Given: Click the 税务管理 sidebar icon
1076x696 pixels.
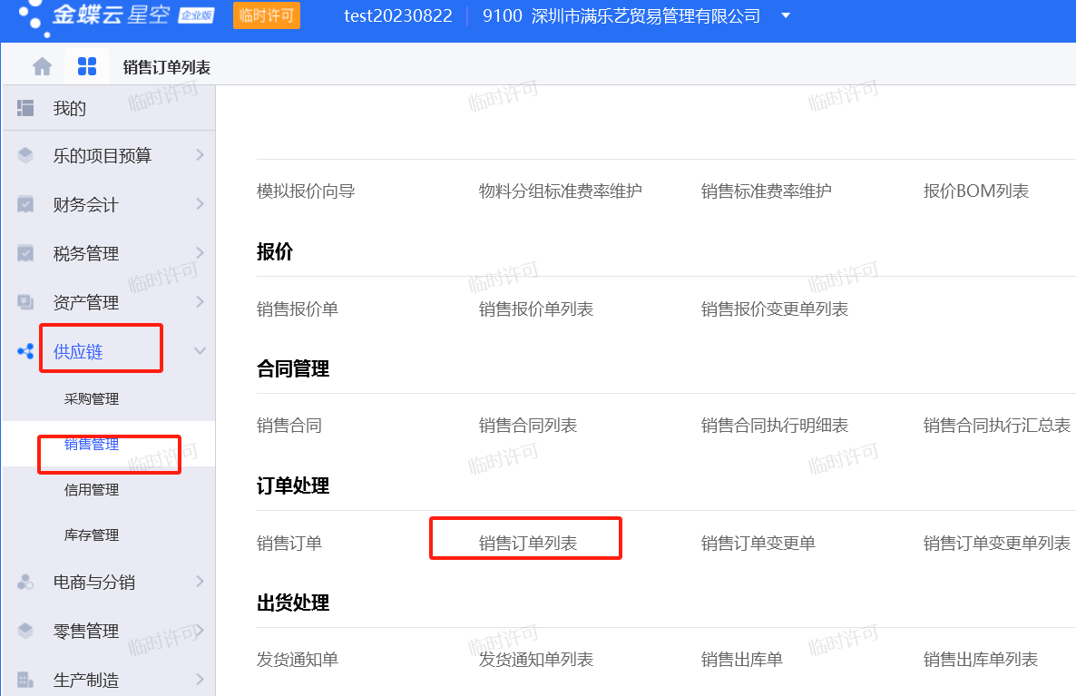Looking at the screenshot, I should coord(25,253).
